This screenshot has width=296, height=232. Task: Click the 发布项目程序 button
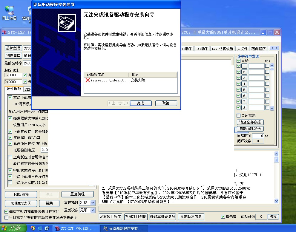(111, 217)
